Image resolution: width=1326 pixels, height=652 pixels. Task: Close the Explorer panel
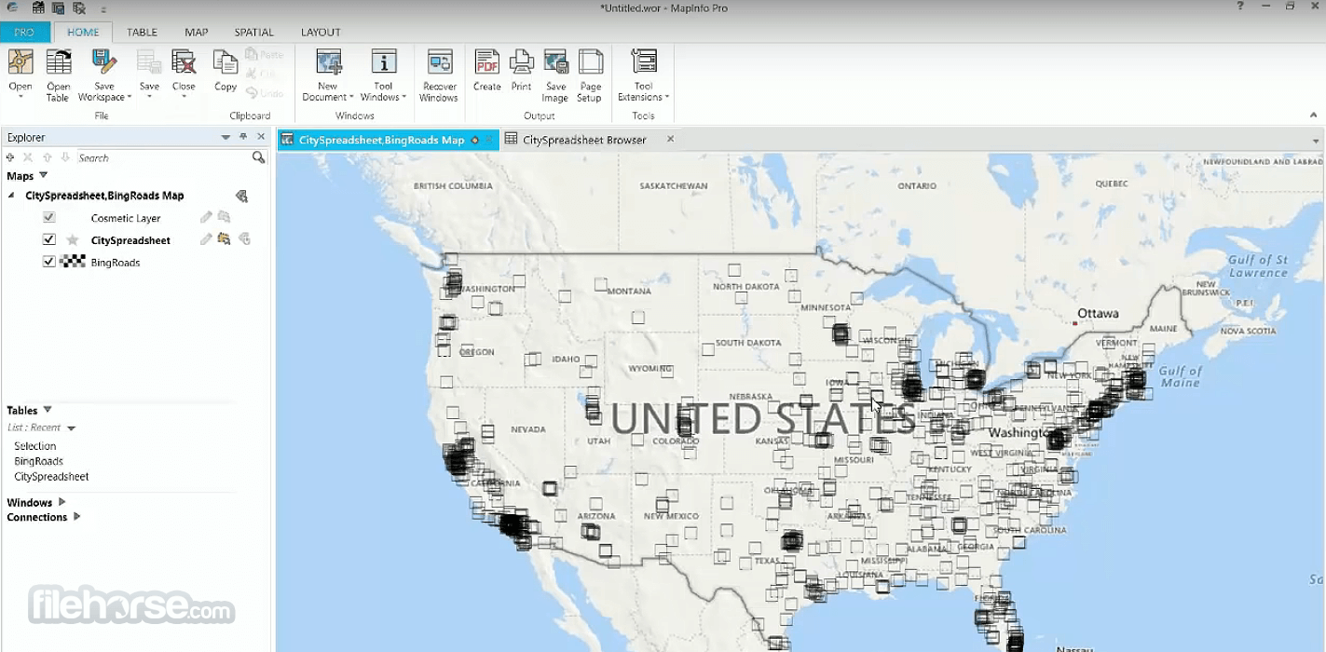pyautogui.click(x=261, y=137)
